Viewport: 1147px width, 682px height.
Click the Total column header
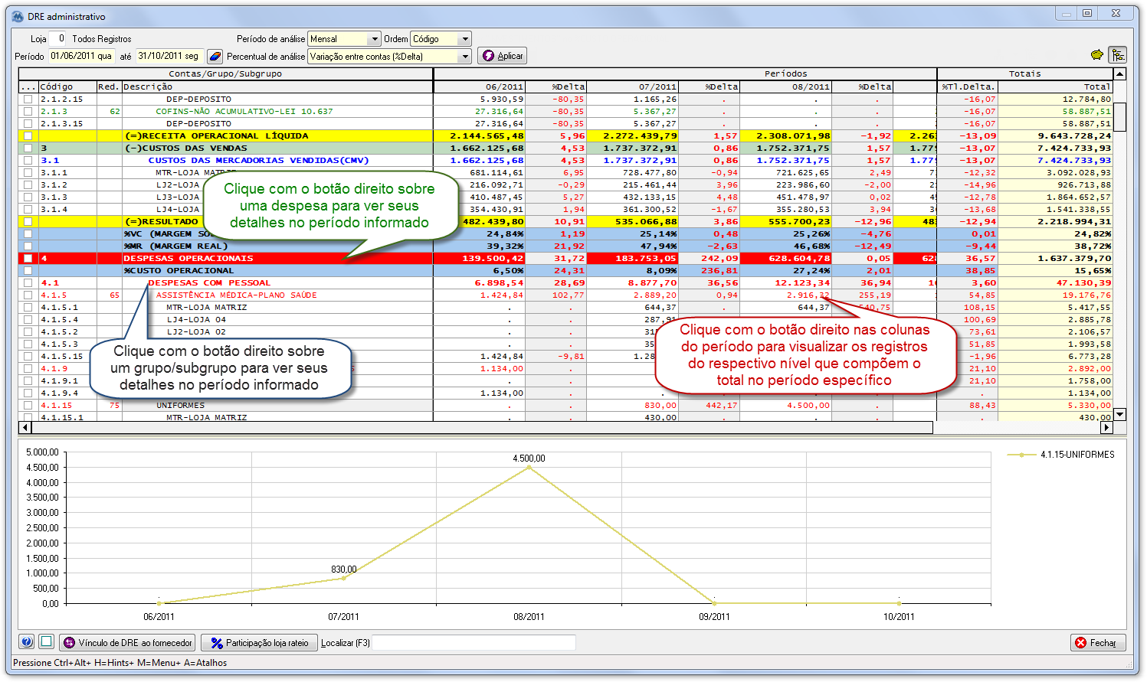(x=1055, y=87)
